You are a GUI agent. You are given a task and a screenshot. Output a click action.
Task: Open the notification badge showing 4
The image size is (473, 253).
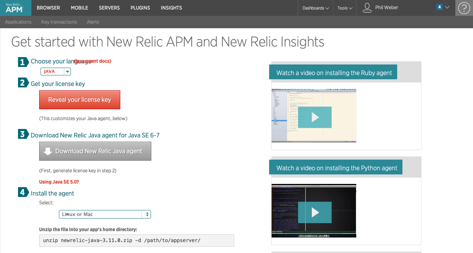(439, 7)
